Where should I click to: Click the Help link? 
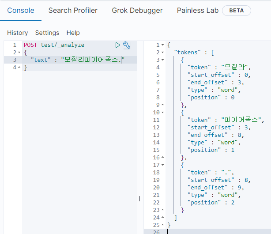click(73, 33)
